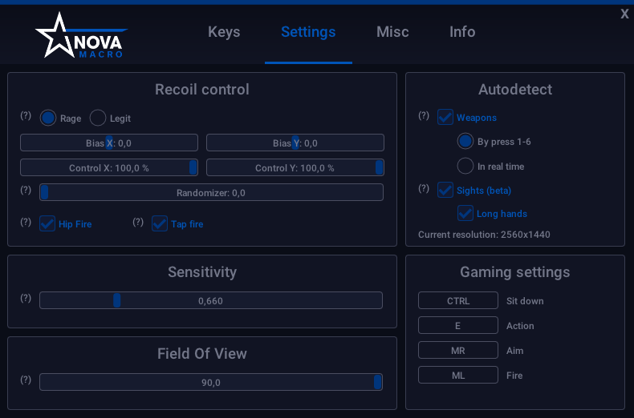
Task: Toggle the Long hands checkbox
Action: point(465,214)
